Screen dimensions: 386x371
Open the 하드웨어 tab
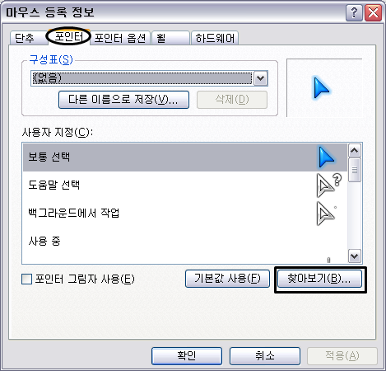coord(215,38)
